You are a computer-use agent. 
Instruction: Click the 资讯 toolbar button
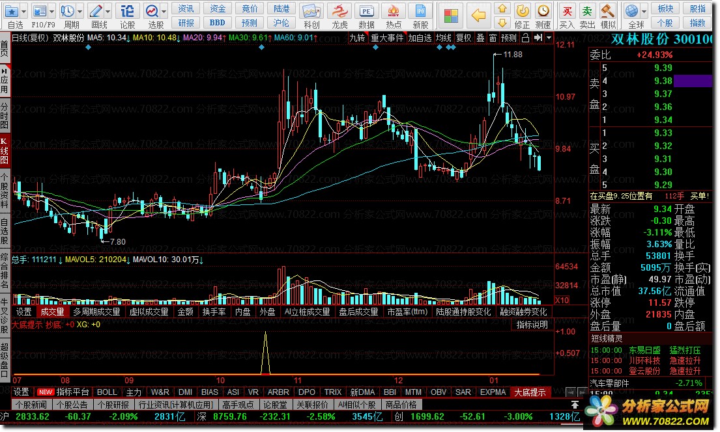pyautogui.click(x=186, y=8)
